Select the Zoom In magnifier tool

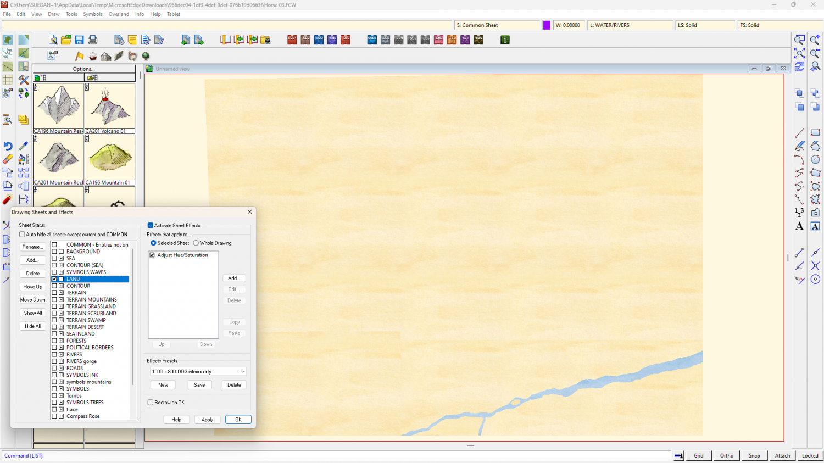coord(815,40)
